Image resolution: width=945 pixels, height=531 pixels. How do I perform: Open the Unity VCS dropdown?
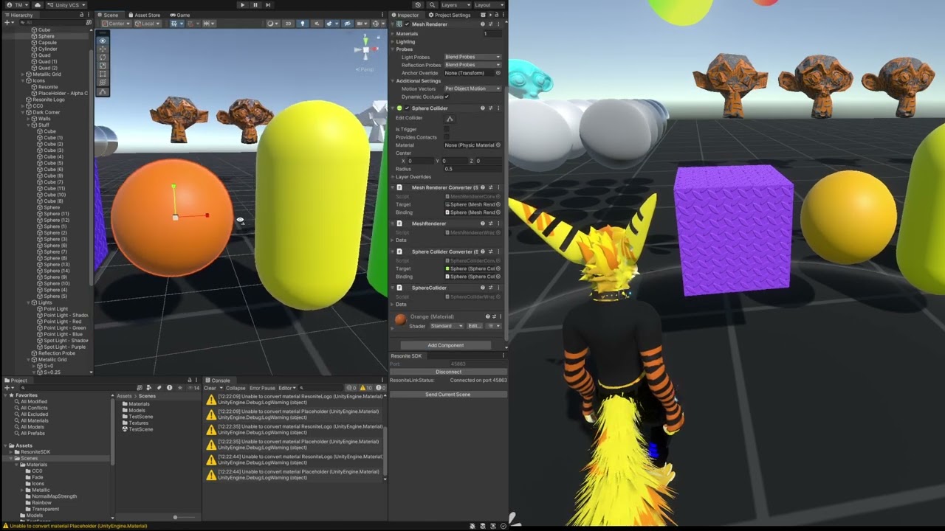(x=66, y=5)
